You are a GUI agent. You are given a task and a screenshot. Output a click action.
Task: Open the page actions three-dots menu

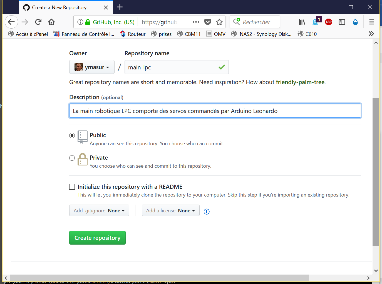(x=196, y=22)
